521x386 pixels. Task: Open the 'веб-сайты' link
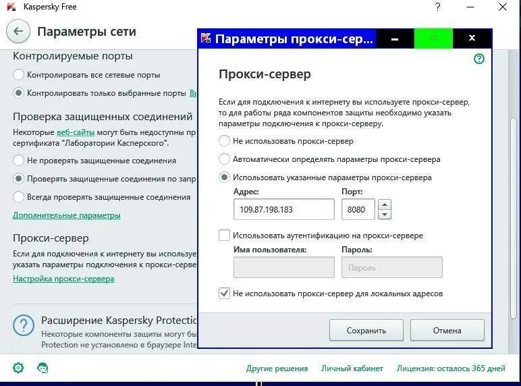click(76, 132)
